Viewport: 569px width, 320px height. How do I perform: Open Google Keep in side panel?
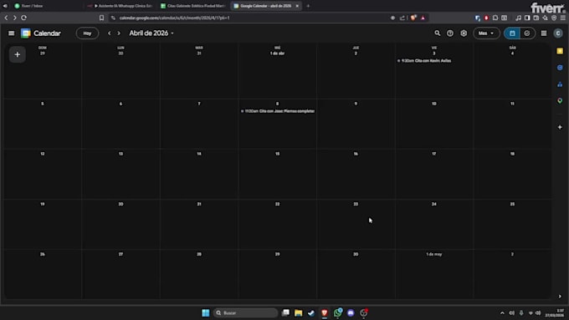point(560,51)
